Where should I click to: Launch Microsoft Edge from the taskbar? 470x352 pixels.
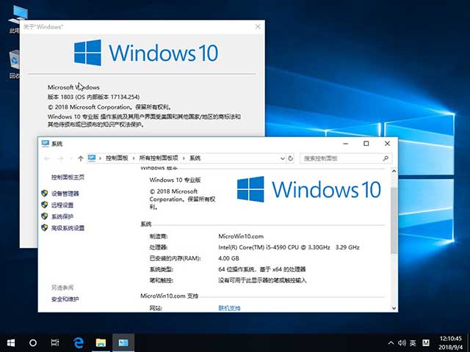click(79, 342)
